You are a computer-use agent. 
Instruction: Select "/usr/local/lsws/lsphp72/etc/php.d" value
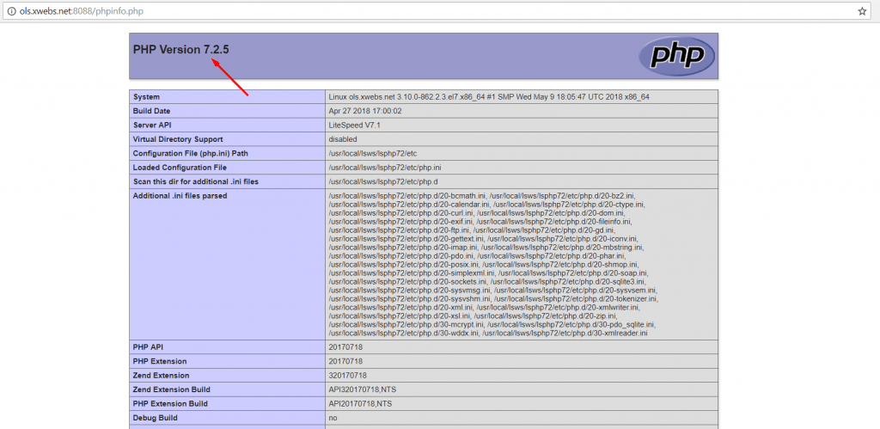tap(382, 181)
